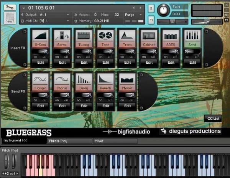The image size is (230, 178).
Task: Open the Purge dropdown menu
Action: [x=133, y=15]
